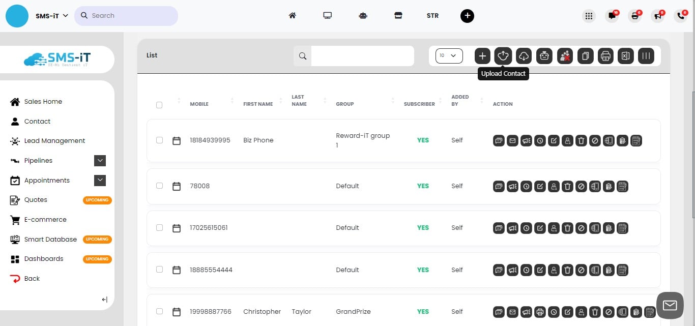Open the Lead Management menu item

(54, 141)
